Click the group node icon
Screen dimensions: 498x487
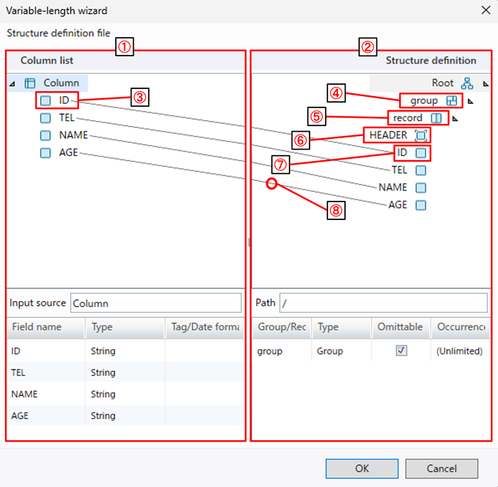tap(451, 100)
